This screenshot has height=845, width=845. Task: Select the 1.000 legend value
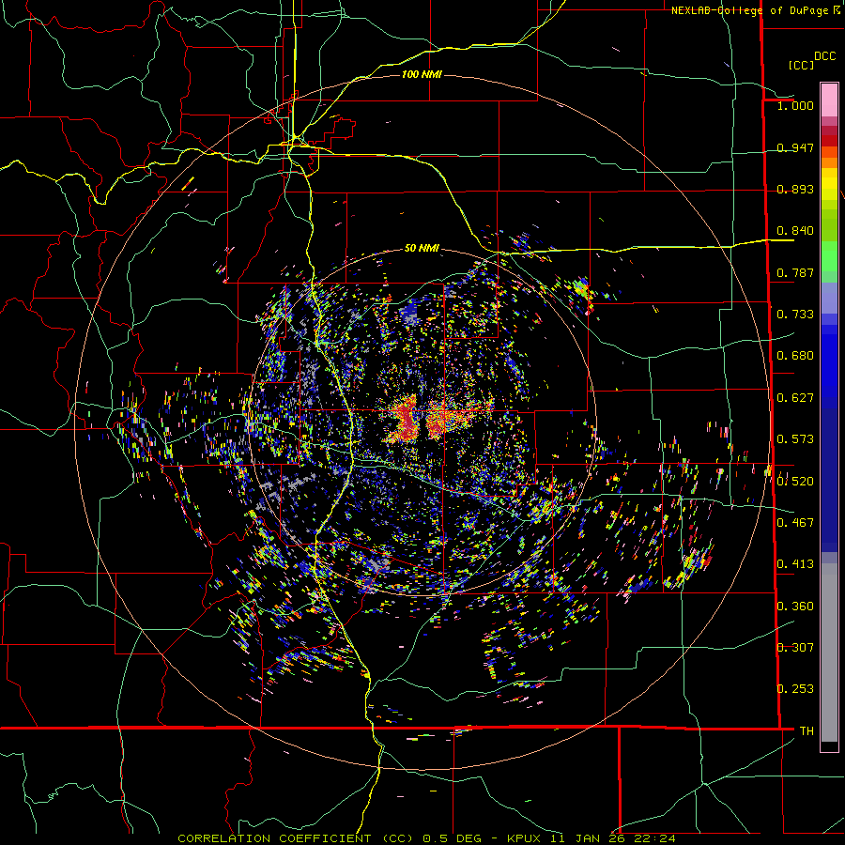(x=795, y=105)
